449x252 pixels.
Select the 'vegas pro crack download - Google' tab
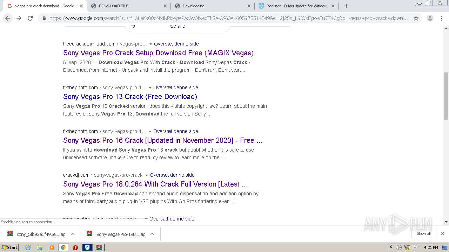(x=45, y=6)
